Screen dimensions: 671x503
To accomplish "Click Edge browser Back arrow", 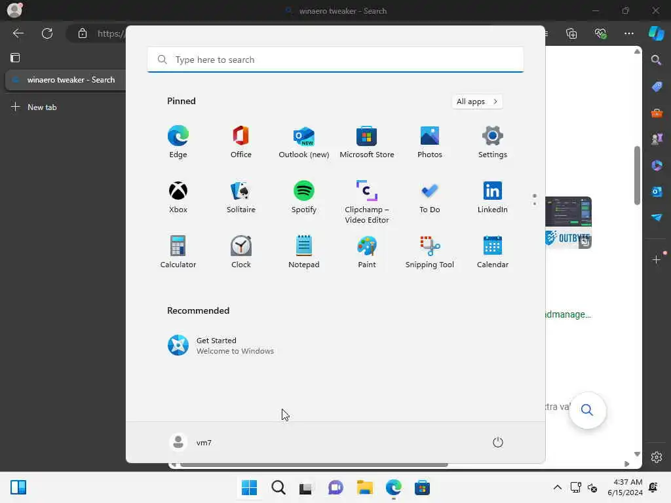I will click(x=18, y=33).
